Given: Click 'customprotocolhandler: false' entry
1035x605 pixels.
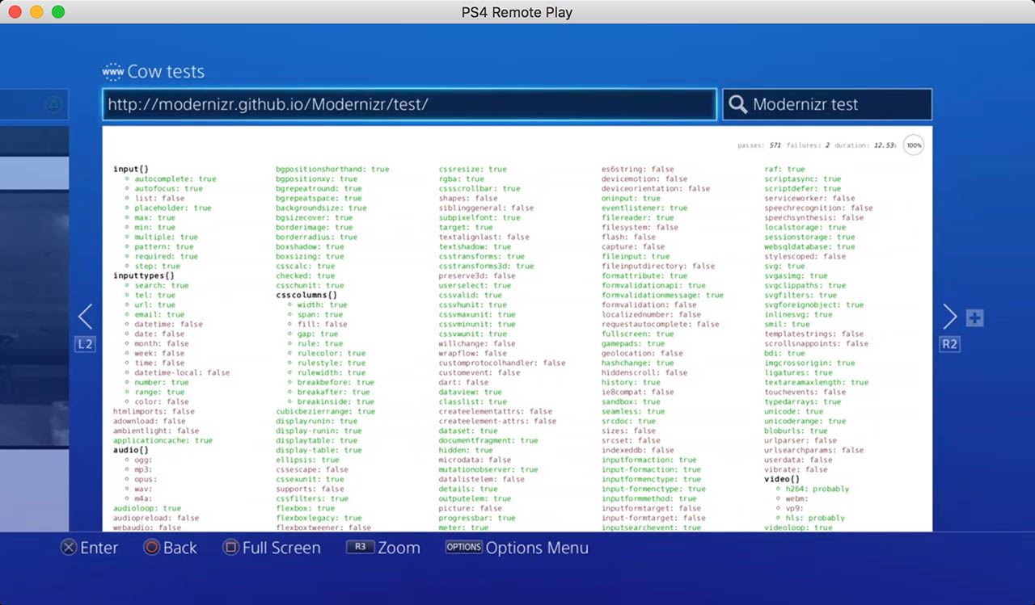Looking at the screenshot, I should pyautogui.click(x=502, y=363).
